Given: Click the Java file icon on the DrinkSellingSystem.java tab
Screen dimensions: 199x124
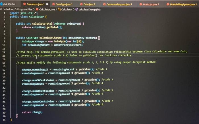Looking at the screenshot, I should [x=168, y=4].
